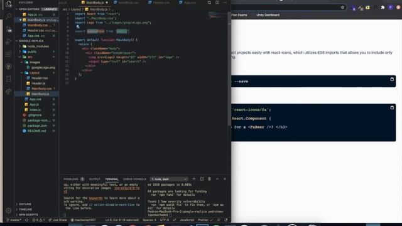The image size is (402, 226).
Task: Click the open changes icon in editor title bar
Action: coord(209,3)
